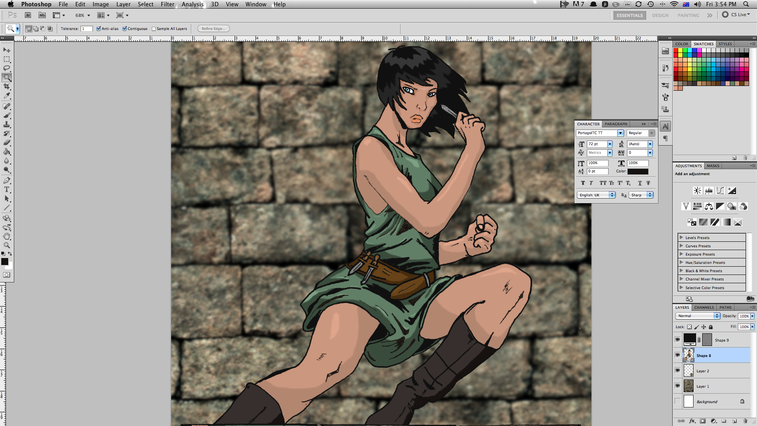This screenshot has height=426, width=757.
Task: Hide the Shape 8 layer
Action: pyautogui.click(x=677, y=355)
